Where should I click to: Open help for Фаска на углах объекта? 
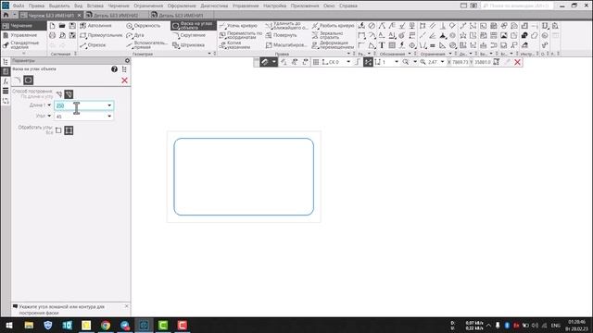coord(114,69)
